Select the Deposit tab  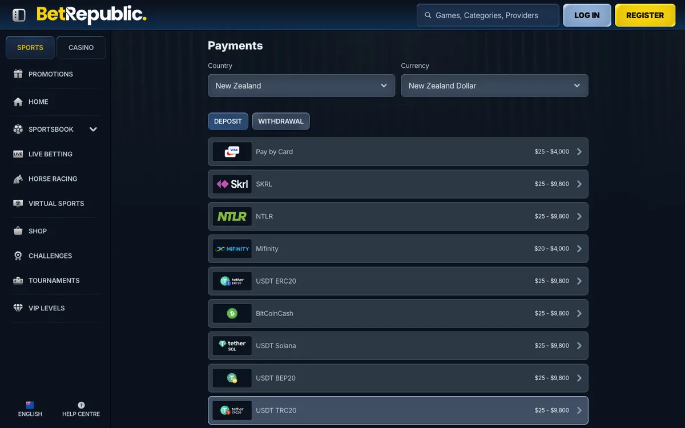228,121
